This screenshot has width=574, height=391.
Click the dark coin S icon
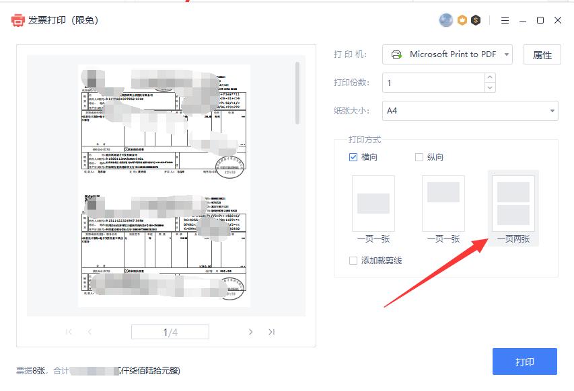tap(476, 20)
